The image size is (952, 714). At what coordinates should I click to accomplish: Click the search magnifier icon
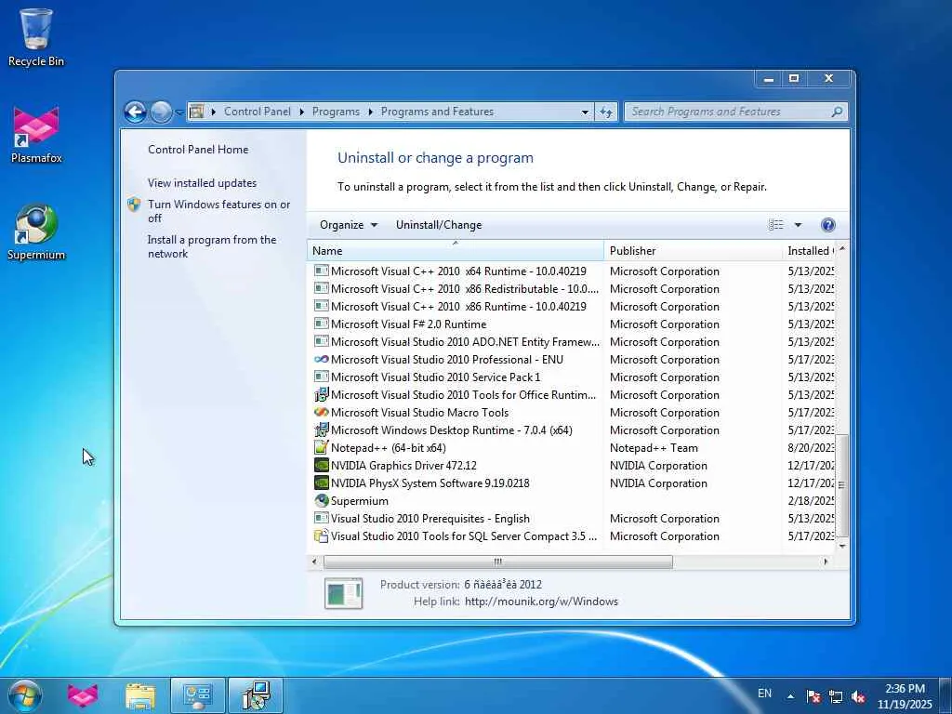837,112
